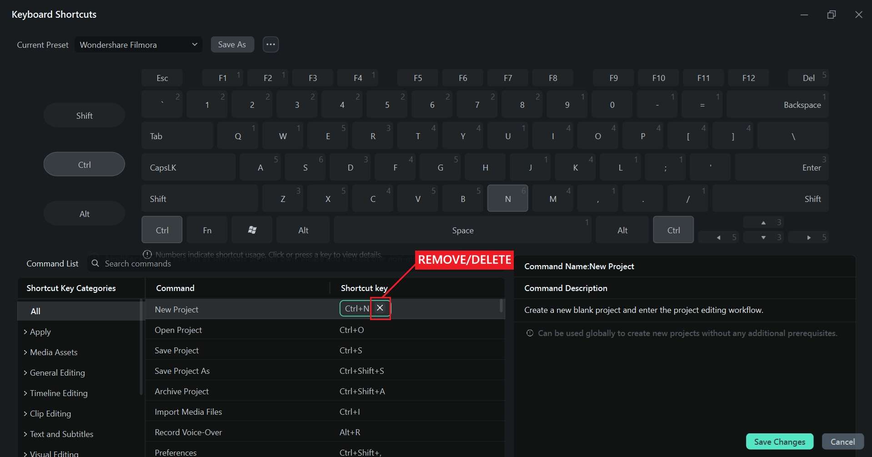Click the Q key
872x457 pixels.
pyautogui.click(x=237, y=136)
